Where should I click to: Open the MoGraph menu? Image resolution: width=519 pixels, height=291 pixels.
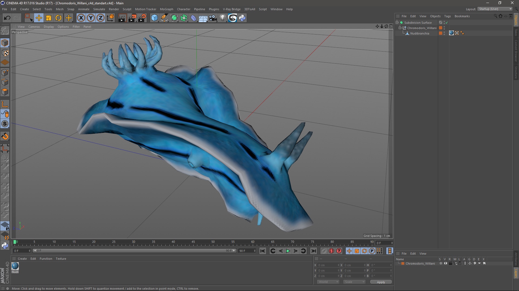[x=166, y=9]
